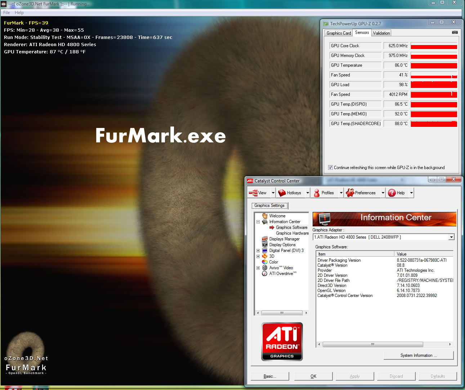Click the Graphics Software list horizontal scrollbar
465x390 pixels.
click(384, 344)
